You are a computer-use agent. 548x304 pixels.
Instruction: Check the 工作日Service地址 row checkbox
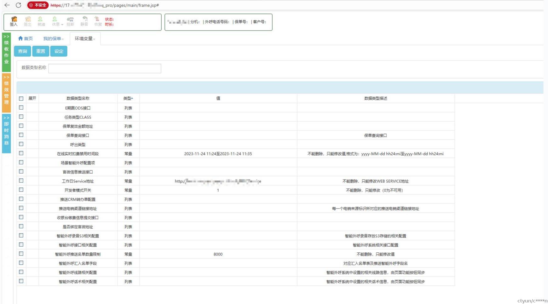click(x=21, y=181)
